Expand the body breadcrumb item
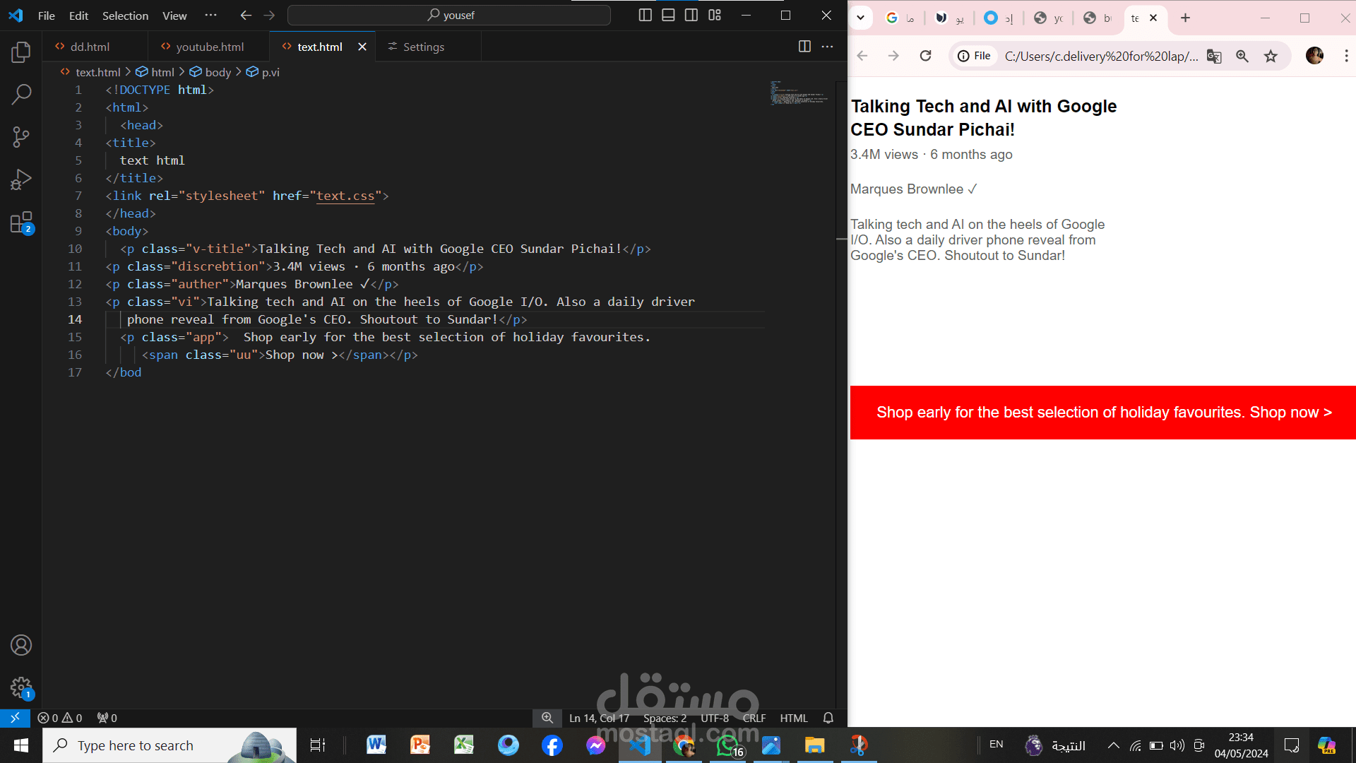The image size is (1356, 763). pos(218,72)
